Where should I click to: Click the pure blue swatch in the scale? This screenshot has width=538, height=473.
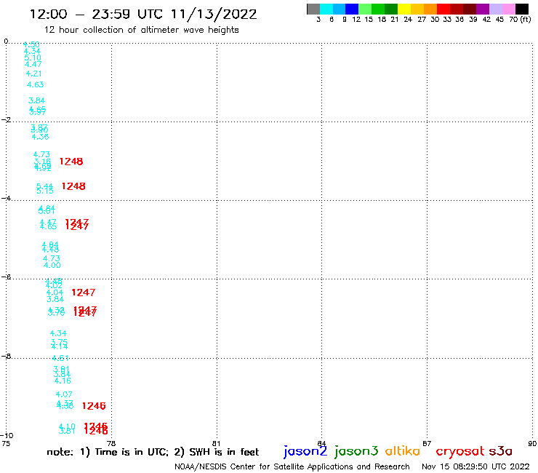[352, 9]
